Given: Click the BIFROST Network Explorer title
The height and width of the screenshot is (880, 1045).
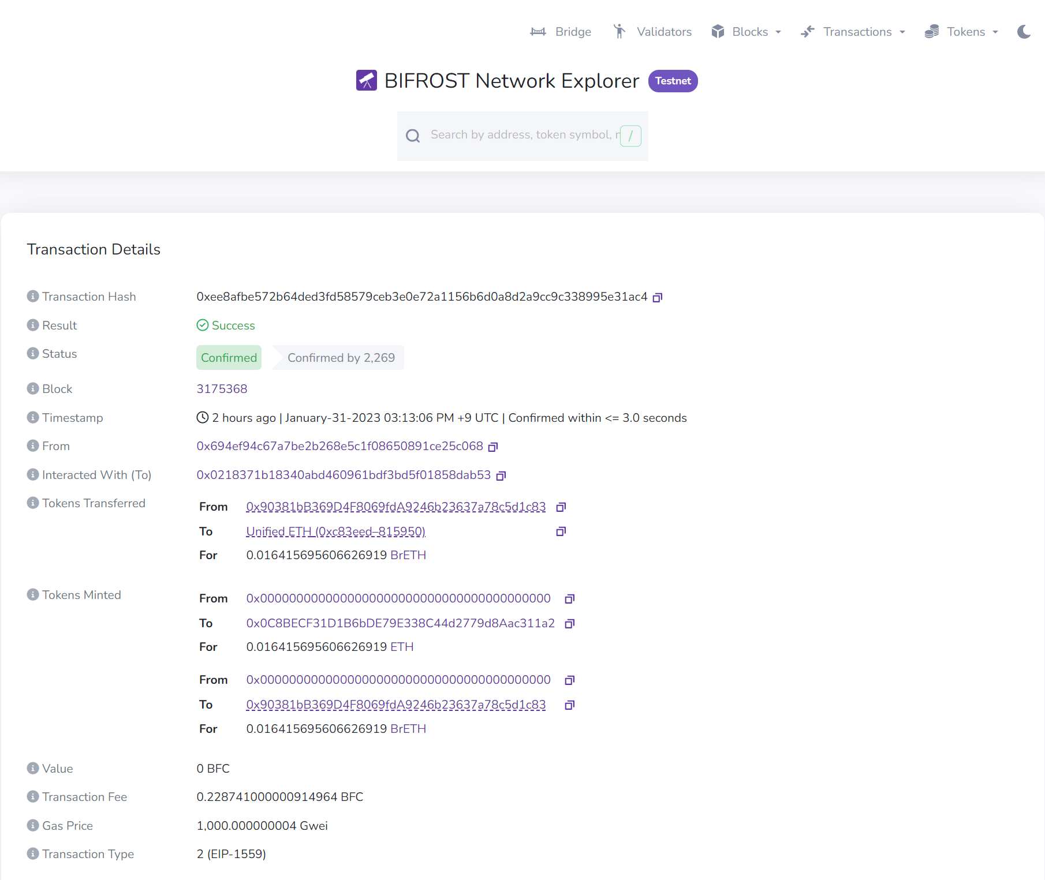Looking at the screenshot, I should tap(512, 81).
